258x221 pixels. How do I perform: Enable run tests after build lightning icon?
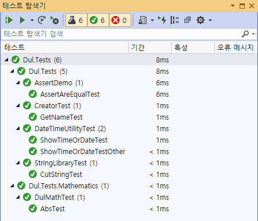coord(162,20)
